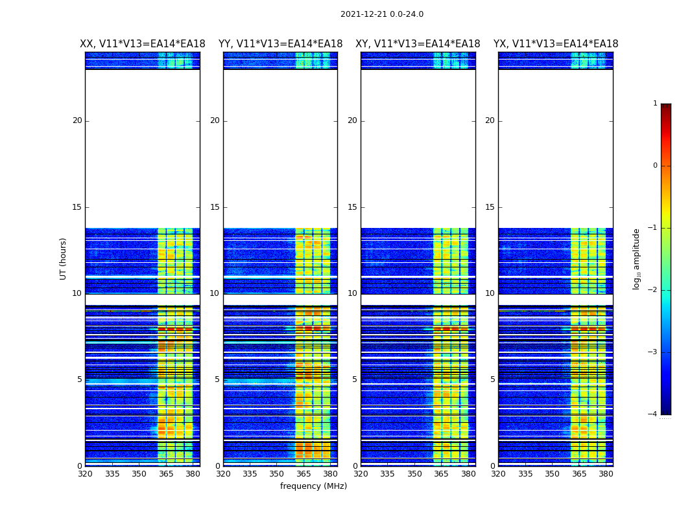The width and height of the screenshot is (681, 518).
Task: Click the date title 2021-12-21 0.0-24.0
Action: (381, 14)
